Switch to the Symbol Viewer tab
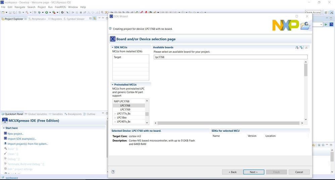 74,19
